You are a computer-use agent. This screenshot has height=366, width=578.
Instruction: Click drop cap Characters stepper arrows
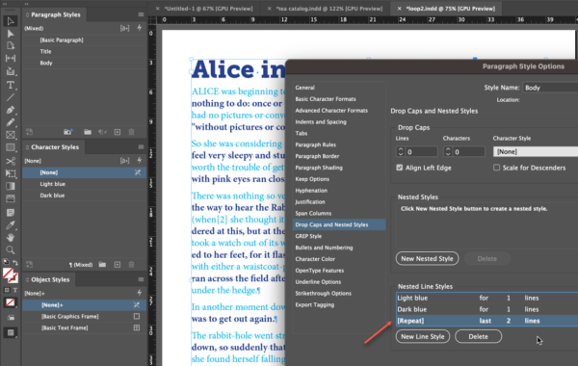[x=448, y=151]
